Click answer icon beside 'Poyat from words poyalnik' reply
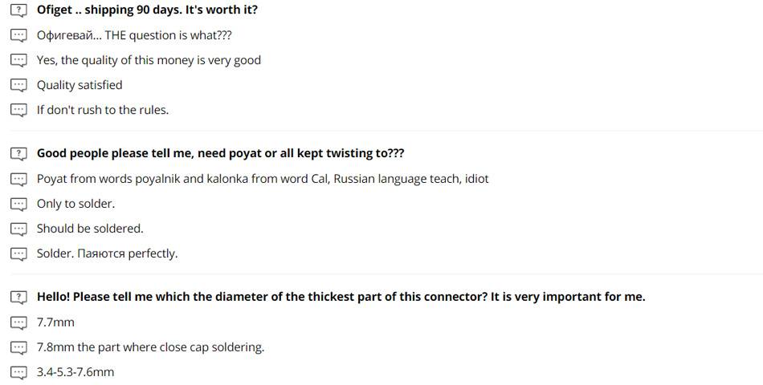Viewport: 763px width, 385px height. [18, 179]
